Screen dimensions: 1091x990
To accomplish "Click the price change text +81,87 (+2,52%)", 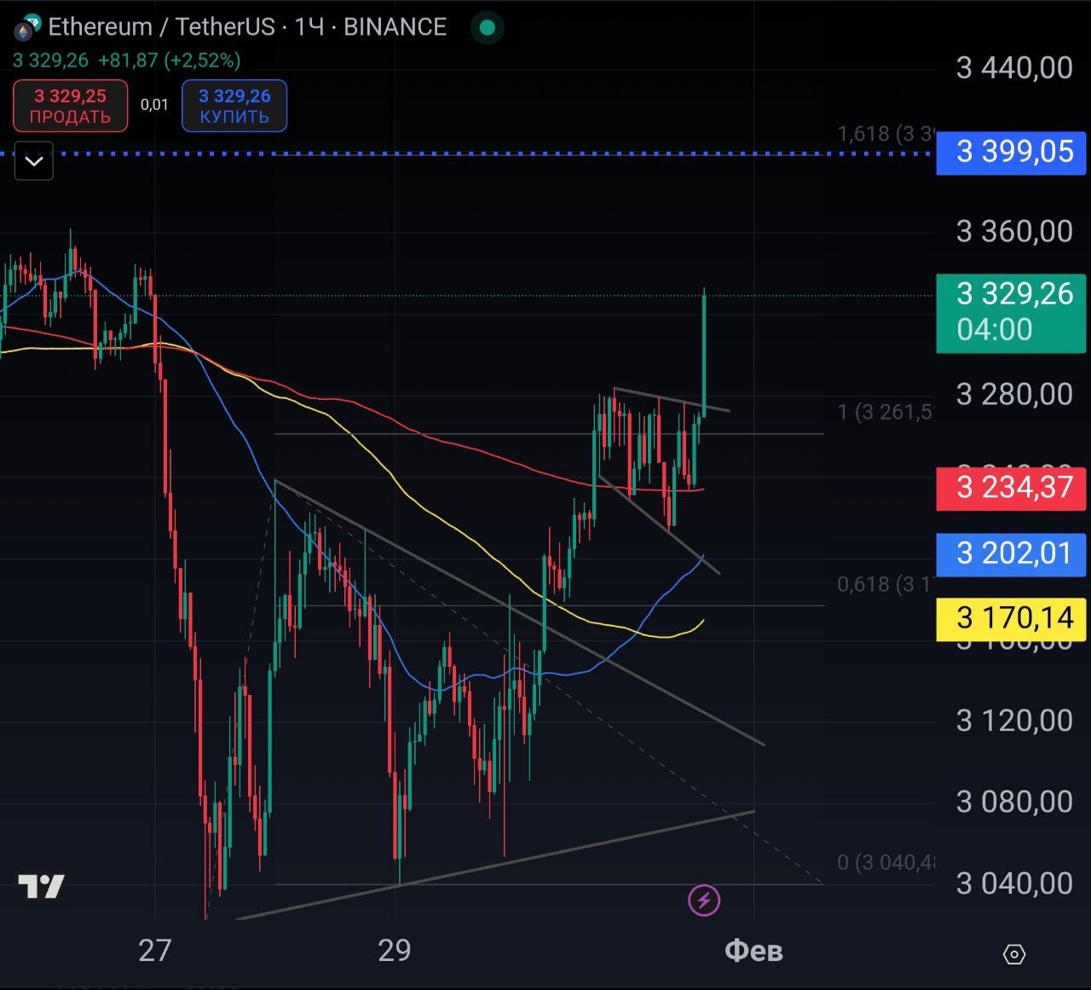I will 169,61.
